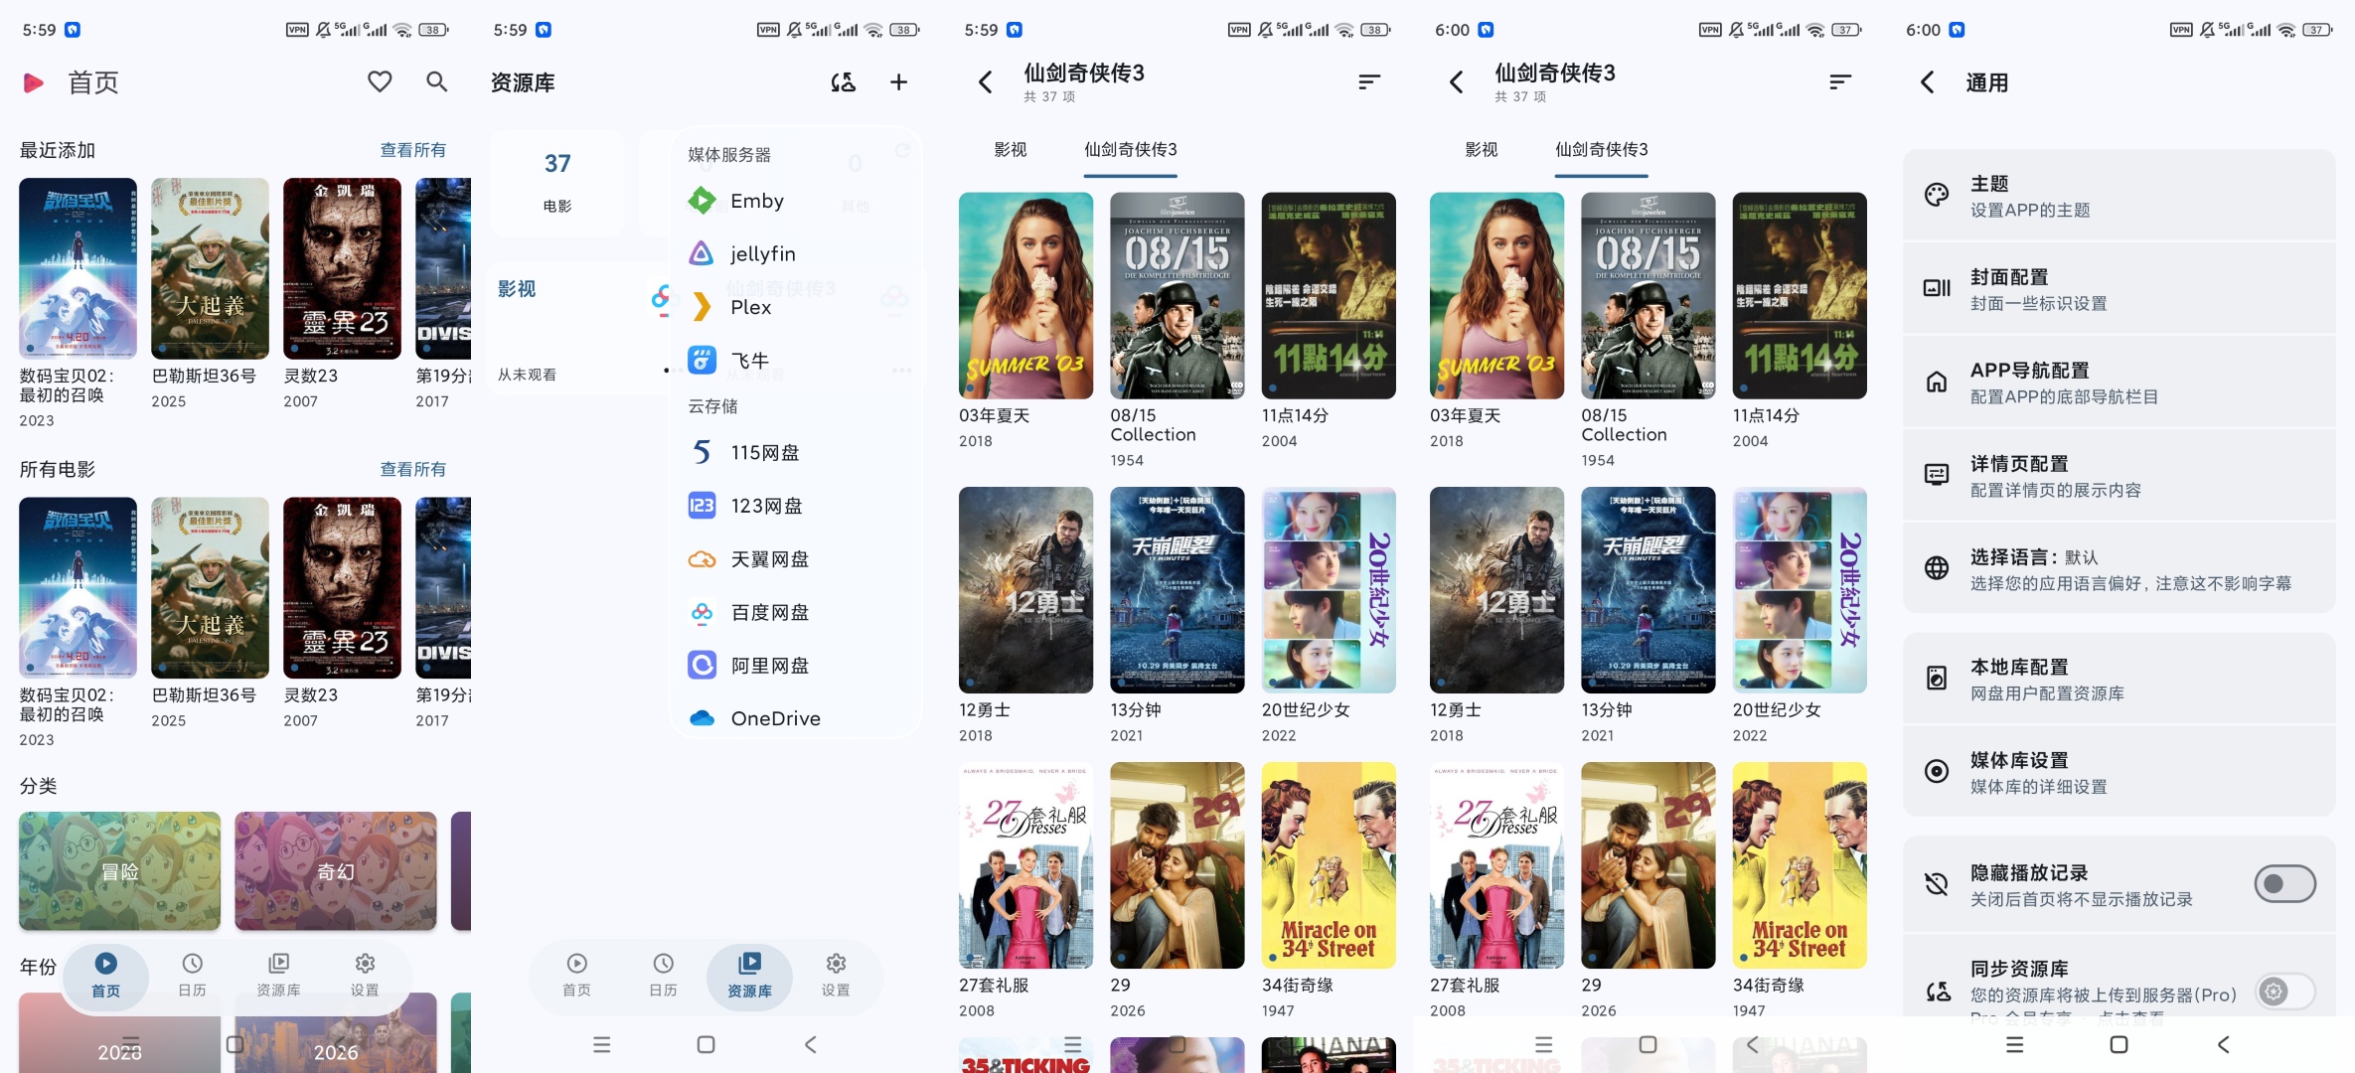Open 详情页配置 detail page settings
Image resolution: width=2355 pixels, height=1073 pixels.
[x=2119, y=476]
